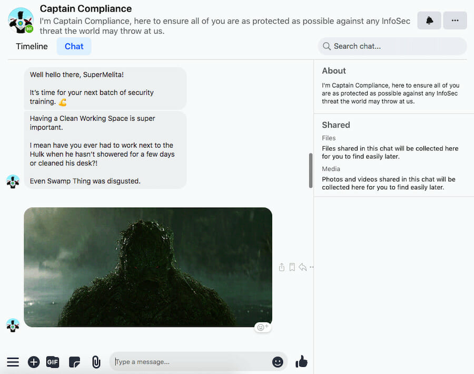Reply to the Swamp Thing image message
474x374 pixels.
tap(303, 267)
